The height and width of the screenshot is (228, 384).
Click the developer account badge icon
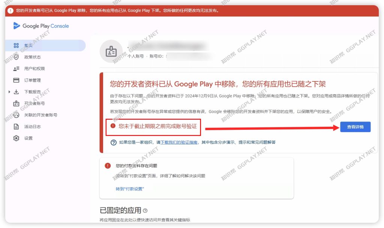(x=16, y=103)
